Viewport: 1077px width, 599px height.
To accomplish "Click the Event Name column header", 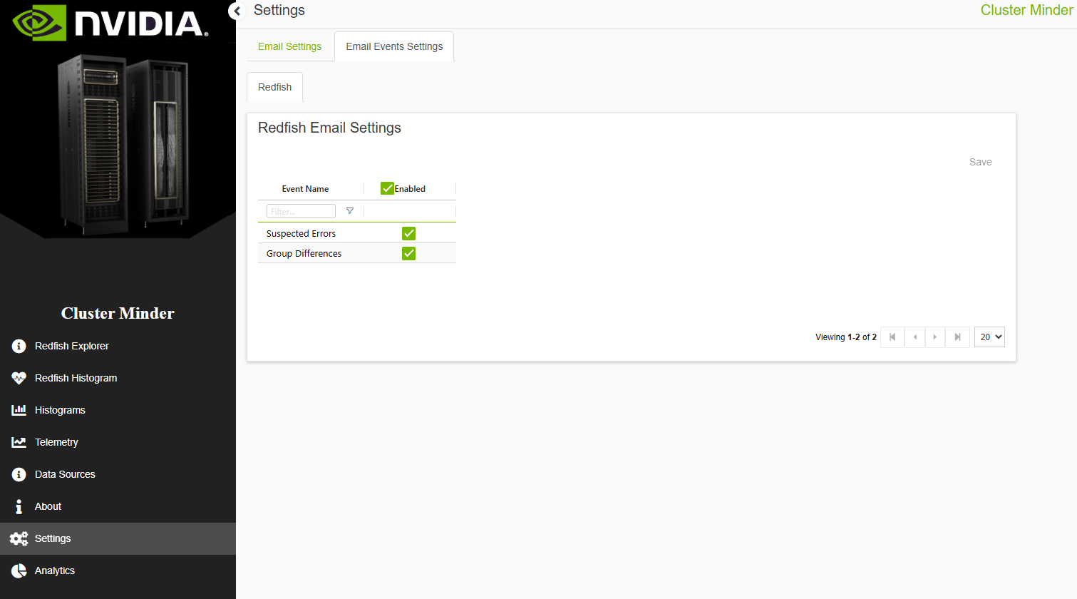I will [305, 189].
